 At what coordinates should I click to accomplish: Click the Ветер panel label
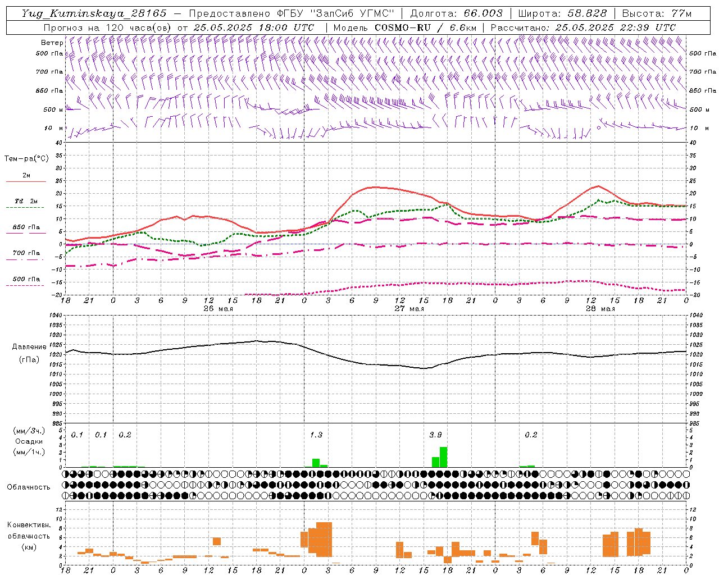[52, 43]
